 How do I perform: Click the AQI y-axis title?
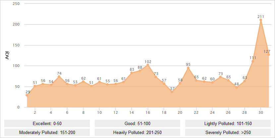[7, 55]
